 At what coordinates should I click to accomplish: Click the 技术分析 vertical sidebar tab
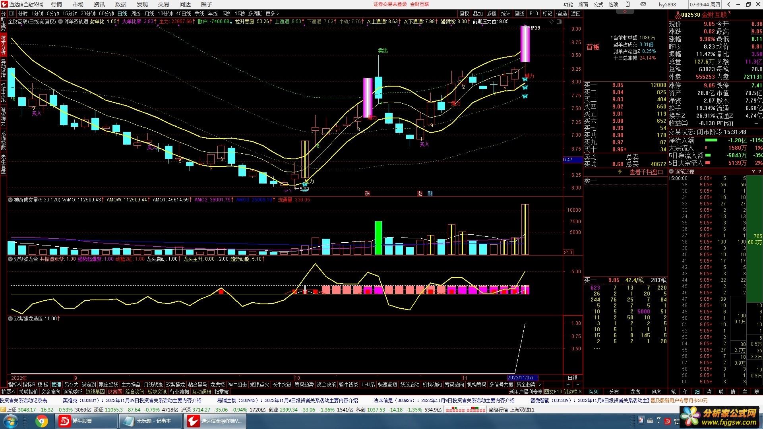tap(3, 44)
